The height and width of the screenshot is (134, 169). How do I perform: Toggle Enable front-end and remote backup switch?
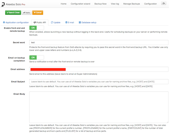pyautogui.click(x=37, y=28)
